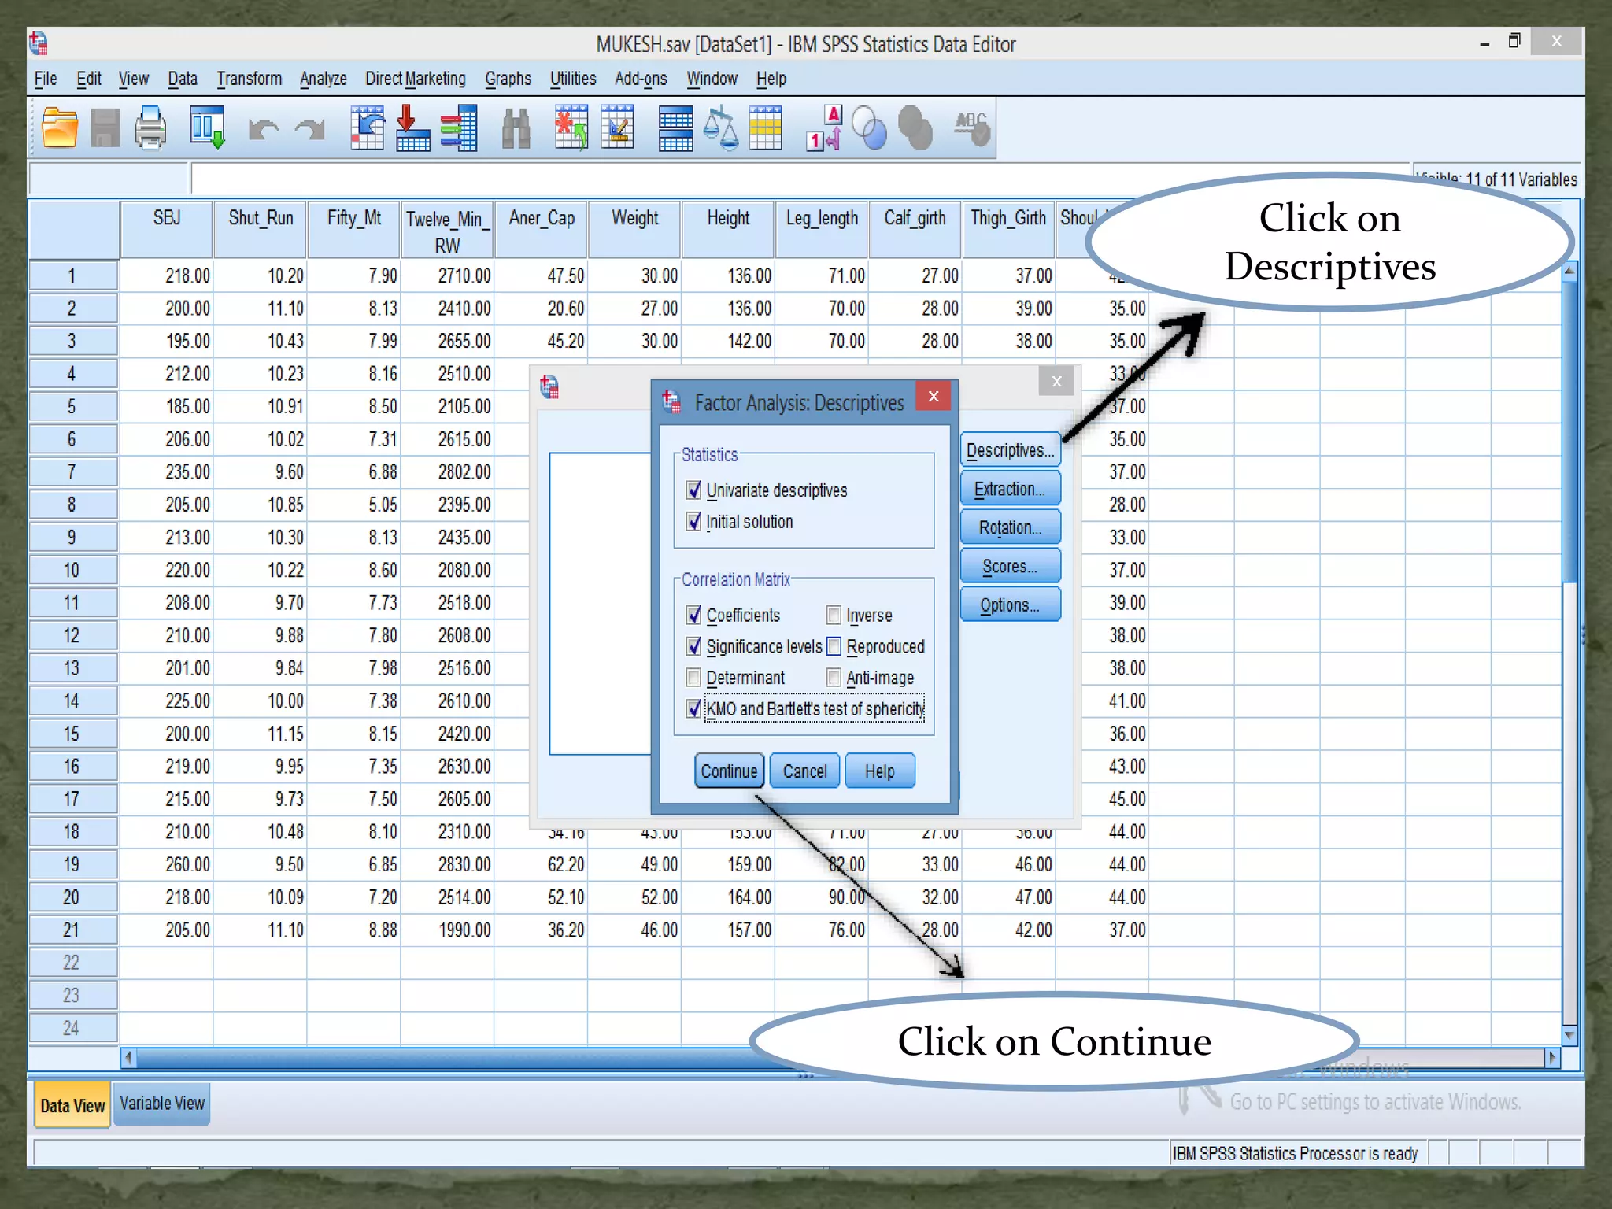Switch to Variable View tab
Screen dimensions: 1612x1209
(x=162, y=1104)
